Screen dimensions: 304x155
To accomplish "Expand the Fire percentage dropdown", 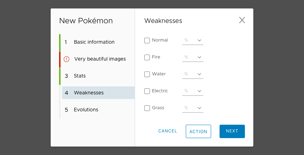I will coord(193,57).
